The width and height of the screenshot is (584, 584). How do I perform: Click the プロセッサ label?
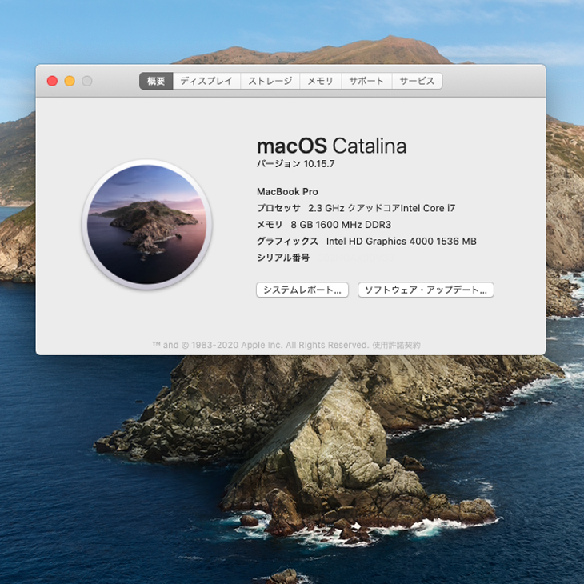[x=278, y=208]
